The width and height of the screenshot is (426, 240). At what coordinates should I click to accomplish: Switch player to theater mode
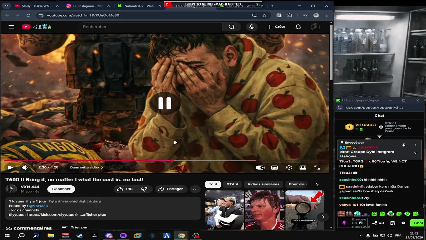point(303,168)
